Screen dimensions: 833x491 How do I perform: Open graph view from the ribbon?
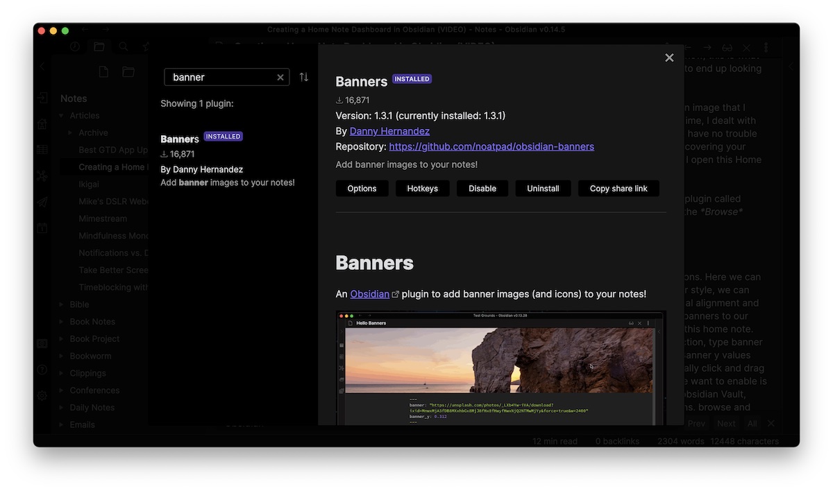point(42,176)
